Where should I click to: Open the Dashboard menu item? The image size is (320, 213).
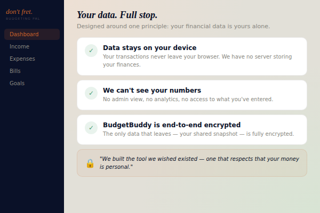point(24,35)
